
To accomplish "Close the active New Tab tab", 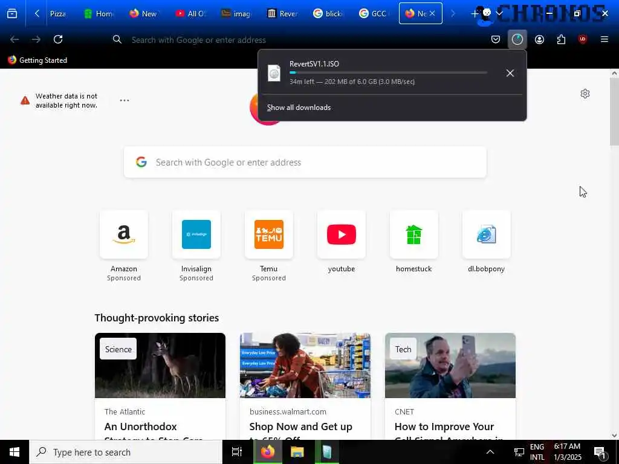I will 432,13.
